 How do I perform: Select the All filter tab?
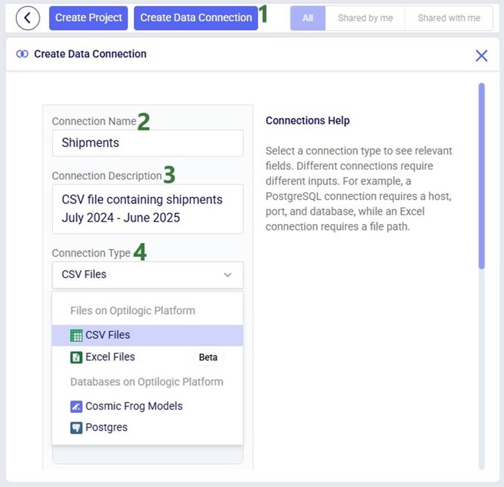(x=308, y=18)
